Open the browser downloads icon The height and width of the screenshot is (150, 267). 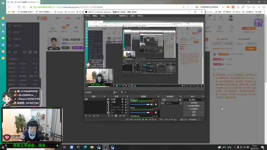(238, 7)
